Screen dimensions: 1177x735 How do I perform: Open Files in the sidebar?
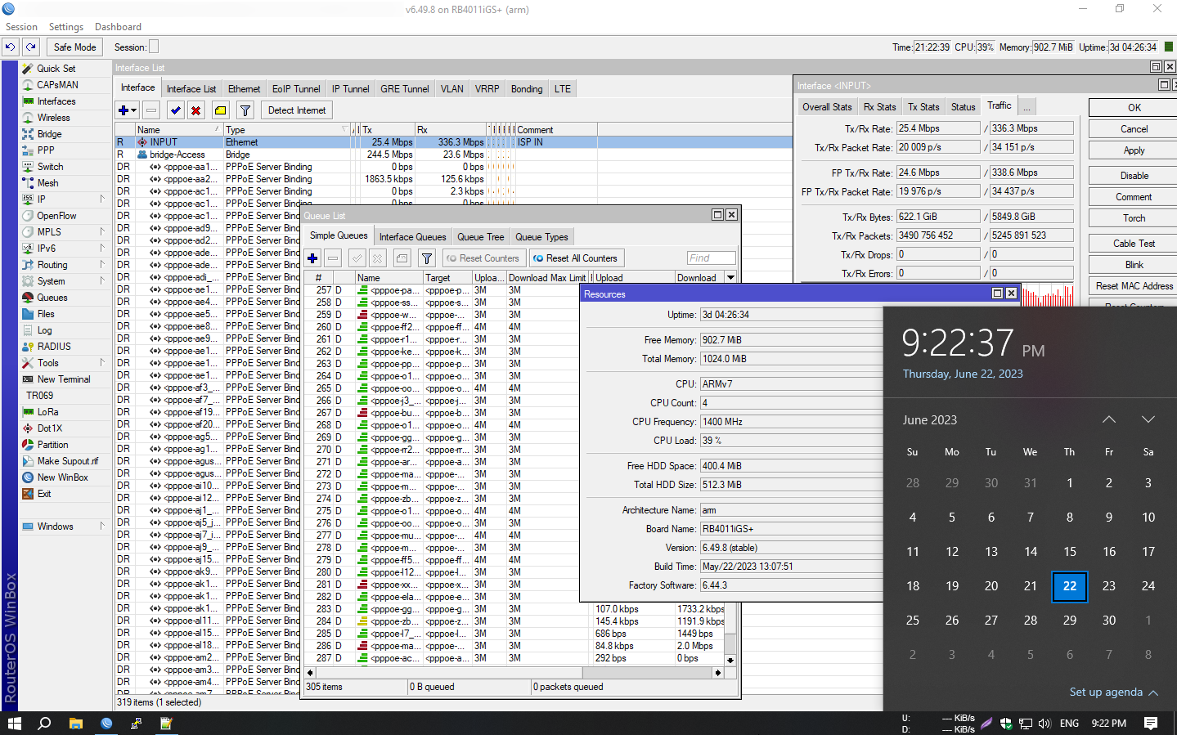click(46, 314)
